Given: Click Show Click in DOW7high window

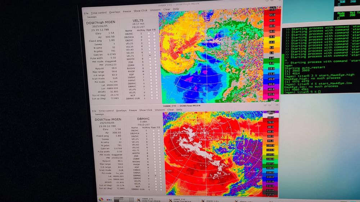Looking at the screenshot, I should tap(140, 10).
